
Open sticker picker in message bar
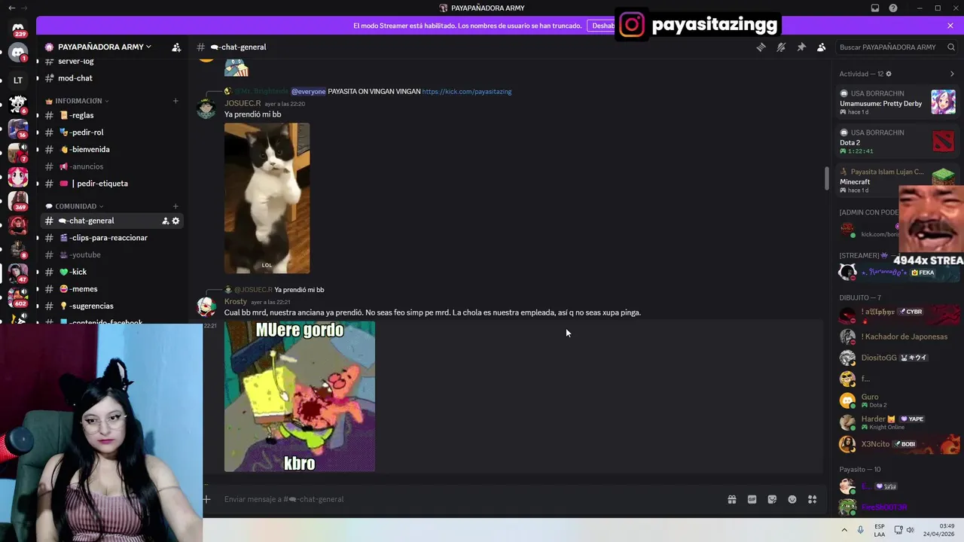click(x=772, y=499)
